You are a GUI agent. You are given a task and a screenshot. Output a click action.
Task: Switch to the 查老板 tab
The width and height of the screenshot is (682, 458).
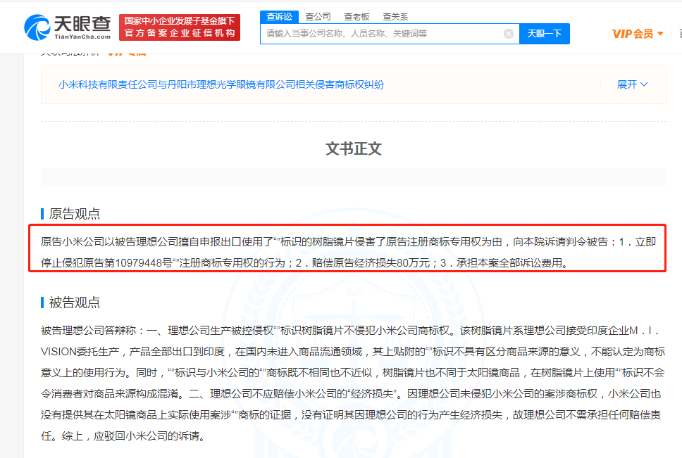[356, 17]
